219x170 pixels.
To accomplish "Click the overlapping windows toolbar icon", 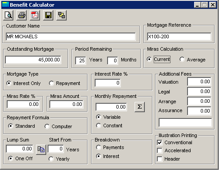I will 62,15.
